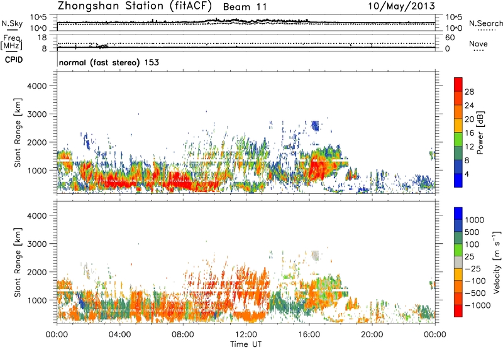Image resolution: width=503 pixels, height=348 pixels.
Task: Click "normal (fast stereo) 153" mode text
Action: (x=109, y=62)
